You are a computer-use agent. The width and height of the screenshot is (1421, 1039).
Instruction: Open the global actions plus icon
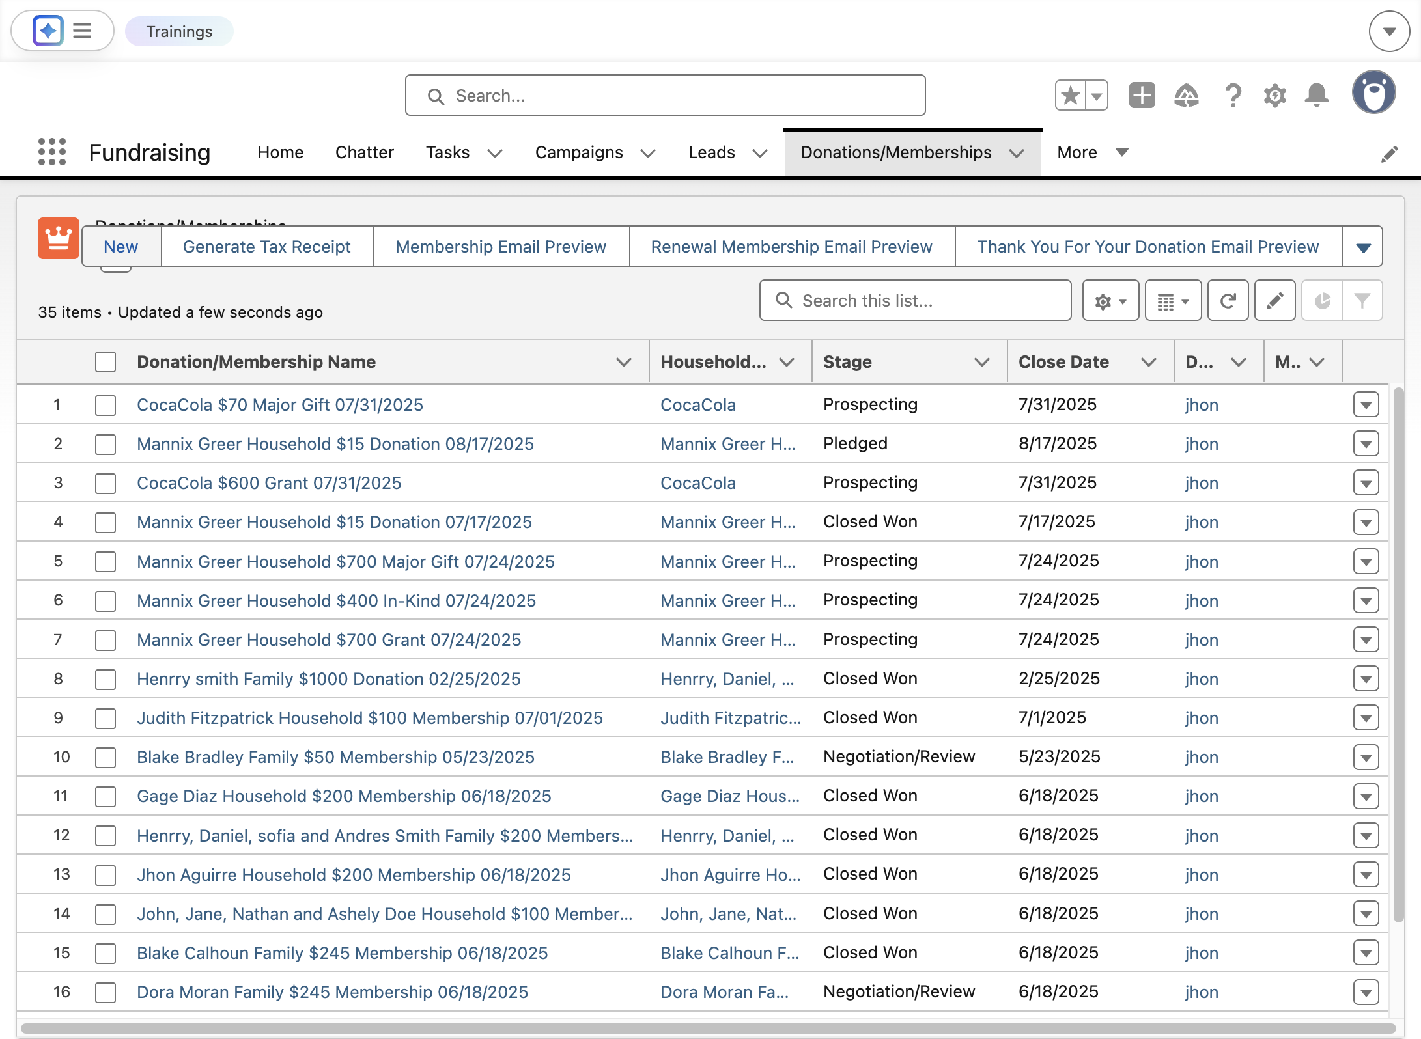point(1142,96)
